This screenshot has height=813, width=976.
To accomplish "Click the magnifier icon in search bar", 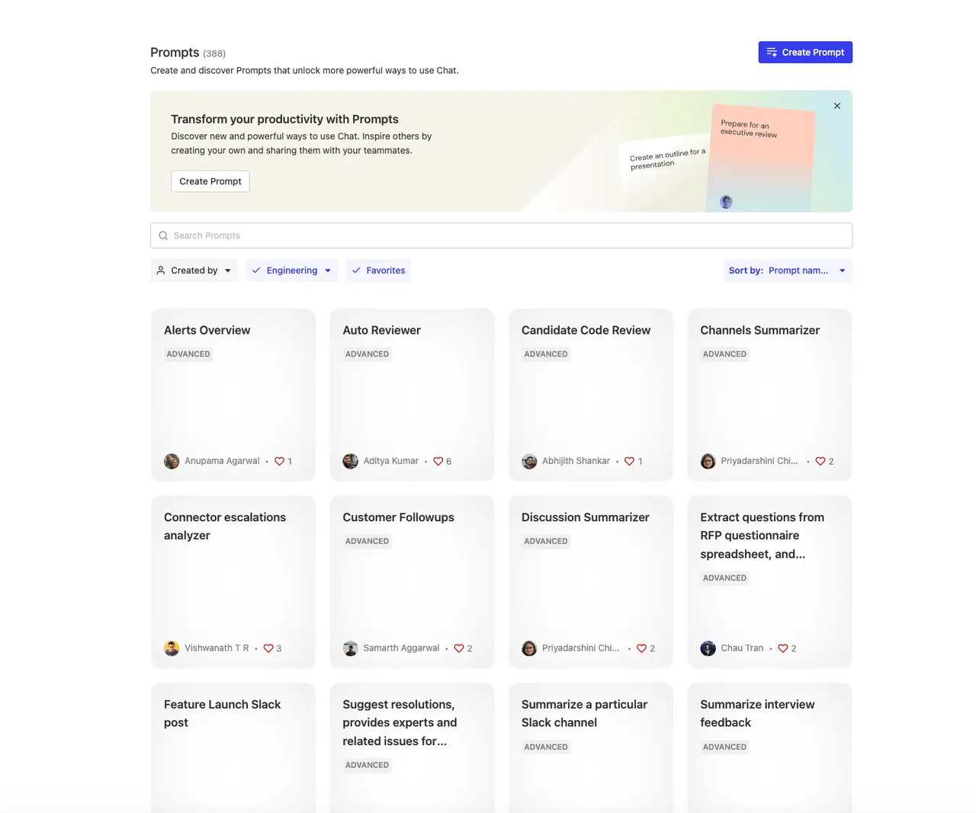I will click(163, 235).
